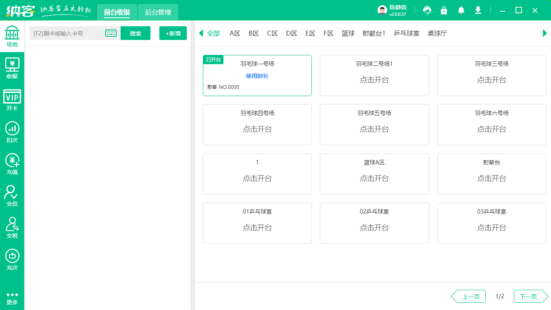Switch to the 后台管理 tab
The width and height of the screenshot is (551, 310).
tap(158, 12)
